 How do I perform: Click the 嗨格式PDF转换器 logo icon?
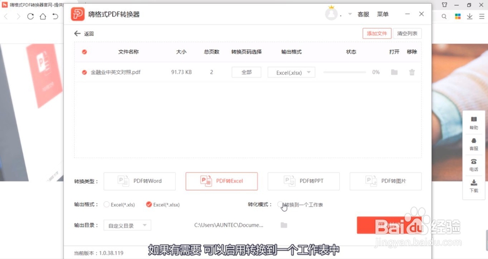pos(78,14)
